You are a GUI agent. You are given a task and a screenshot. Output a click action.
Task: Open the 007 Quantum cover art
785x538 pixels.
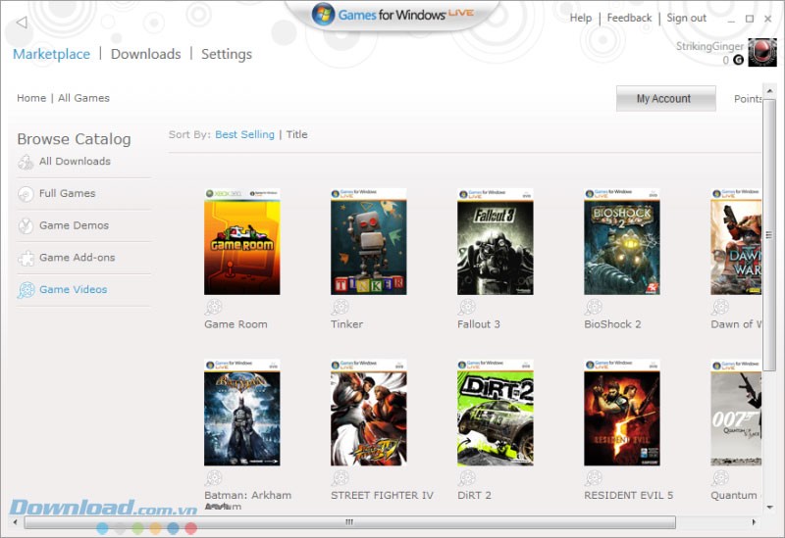click(737, 413)
